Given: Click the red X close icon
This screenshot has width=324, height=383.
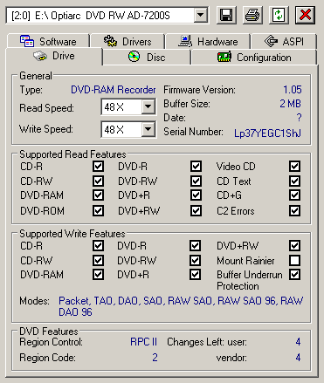Looking at the screenshot, I should [x=305, y=15].
